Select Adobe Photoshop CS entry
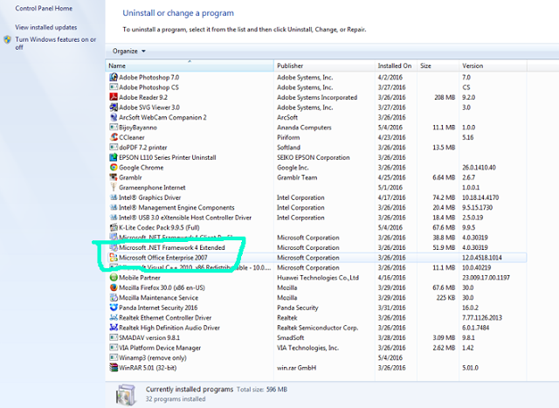 [316, 87]
